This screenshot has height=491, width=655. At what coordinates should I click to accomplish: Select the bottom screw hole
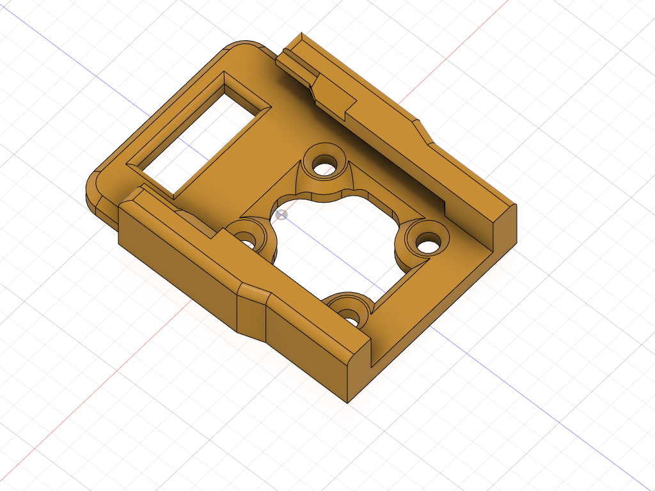click(349, 315)
